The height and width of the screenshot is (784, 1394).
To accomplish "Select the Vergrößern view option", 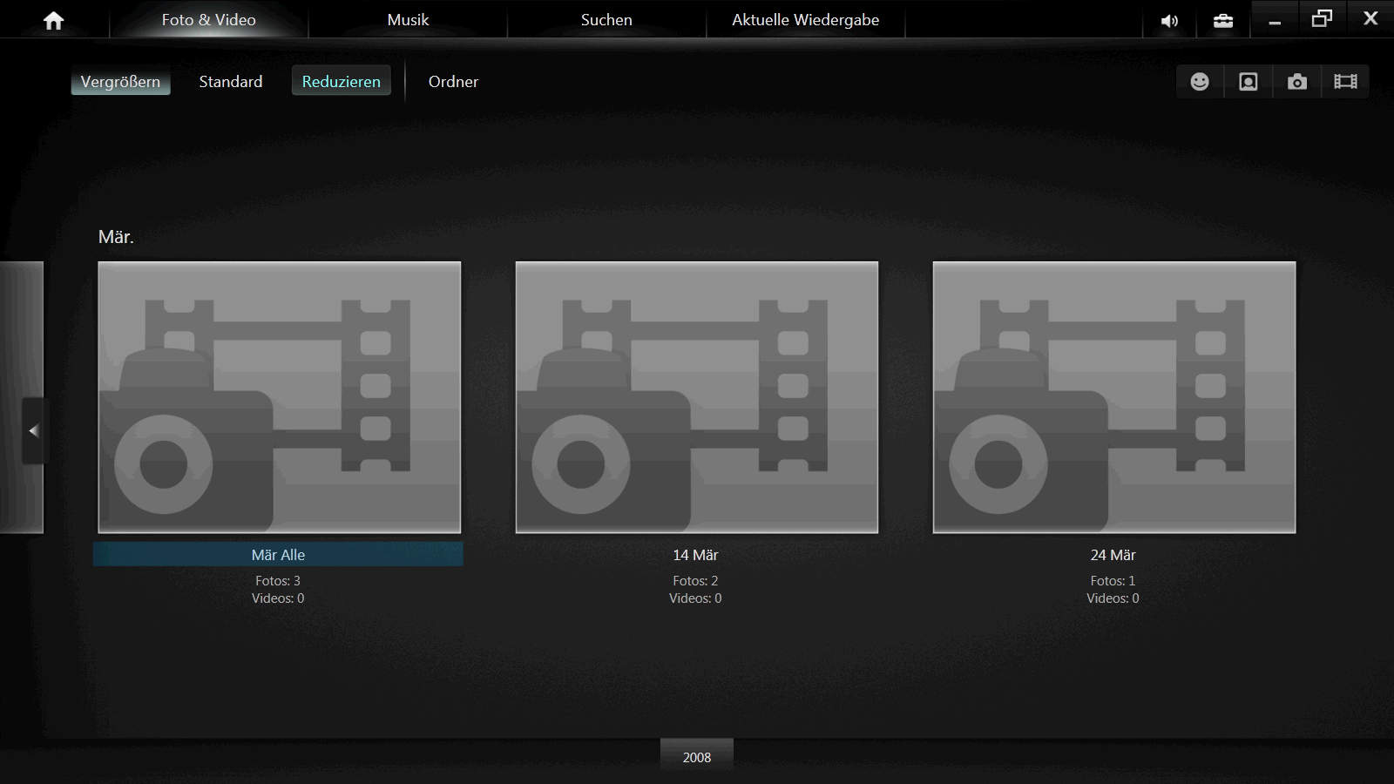I will point(120,81).
